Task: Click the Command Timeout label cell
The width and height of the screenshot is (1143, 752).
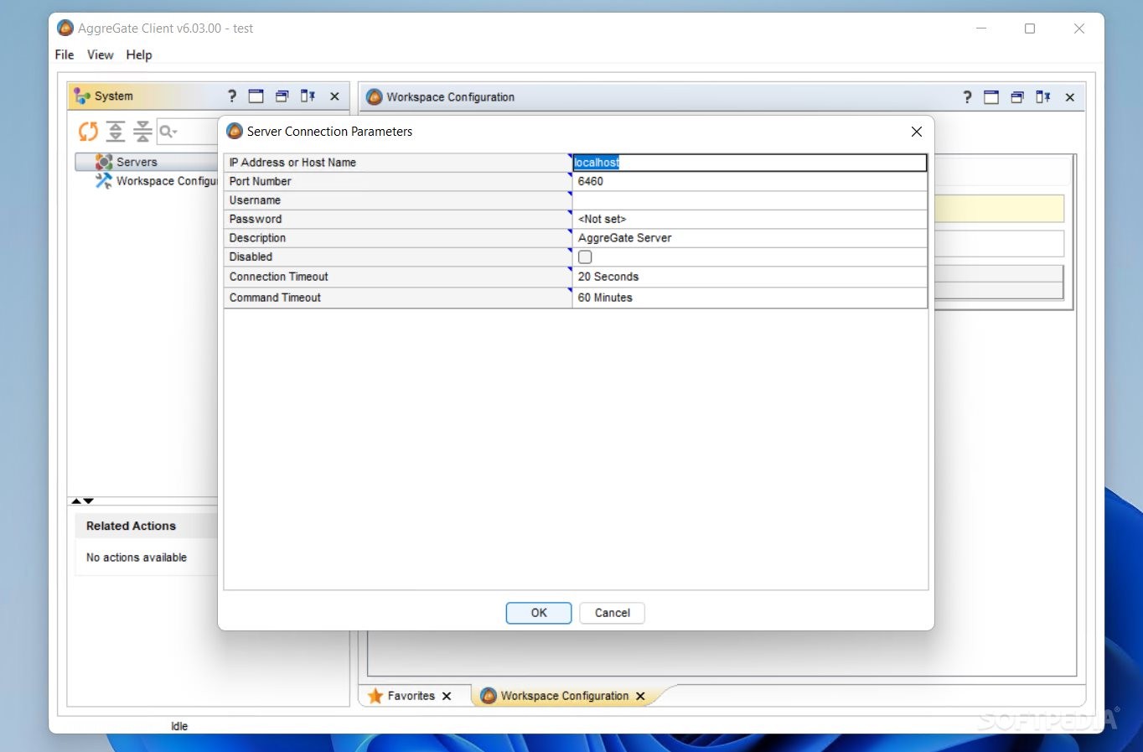Action: pos(397,298)
